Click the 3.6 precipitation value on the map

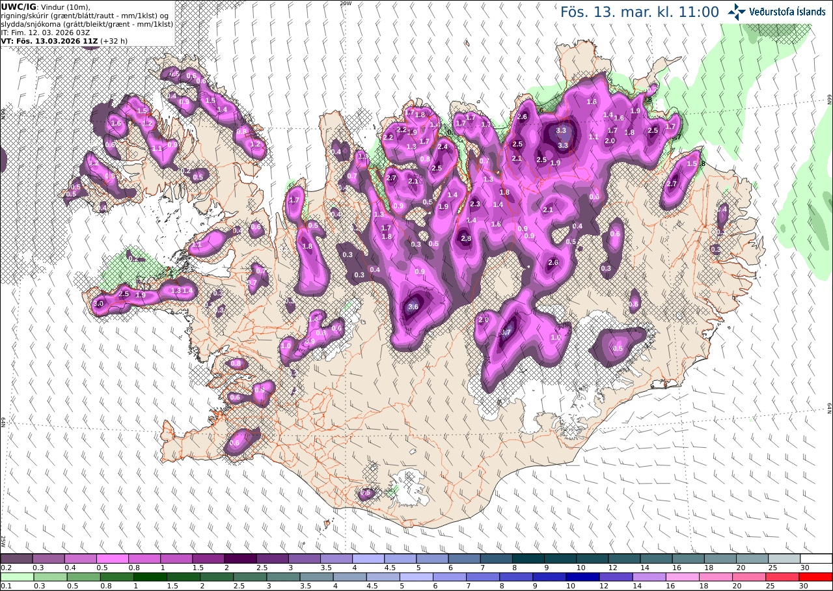(x=413, y=307)
